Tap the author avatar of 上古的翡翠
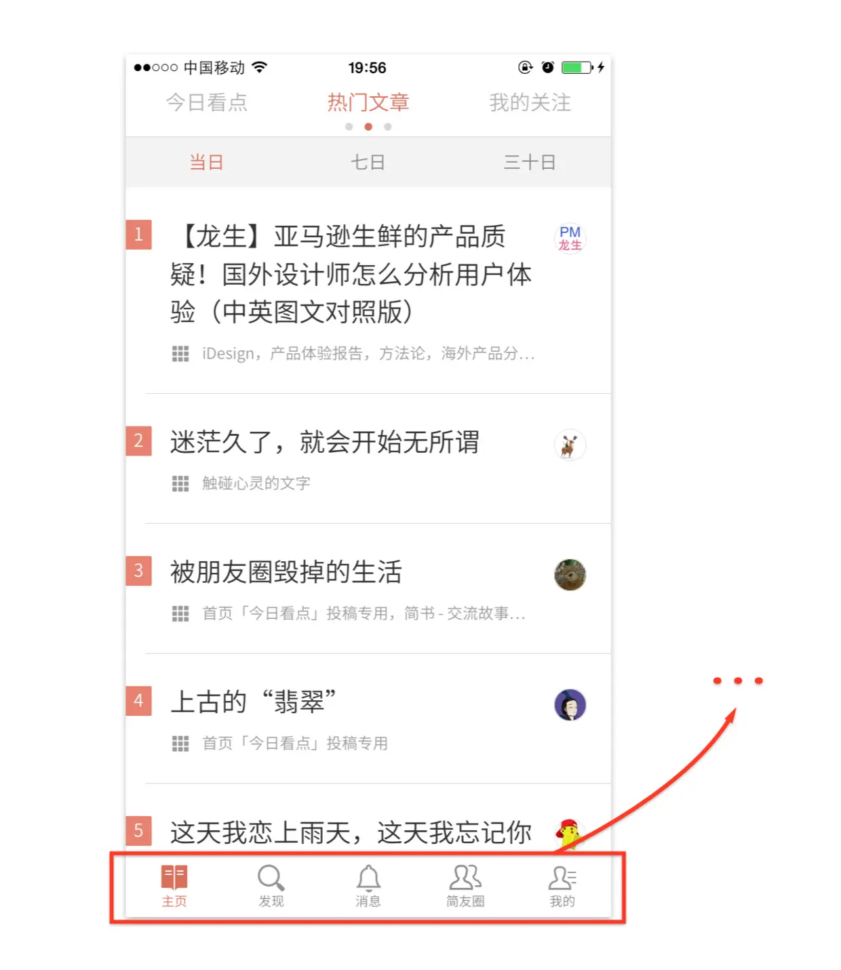 click(x=570, y=705)
